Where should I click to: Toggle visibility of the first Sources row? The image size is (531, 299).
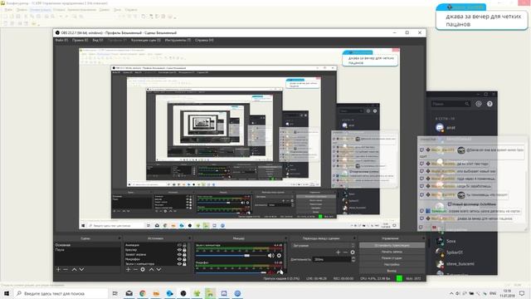[x=179, y=245]
